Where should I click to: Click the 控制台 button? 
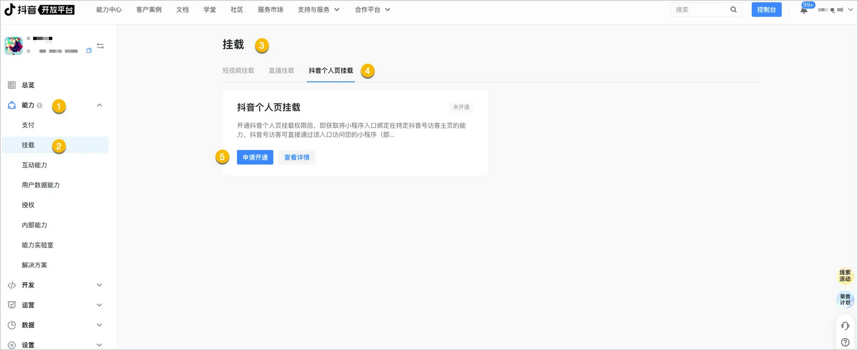(x=766, y=10)
